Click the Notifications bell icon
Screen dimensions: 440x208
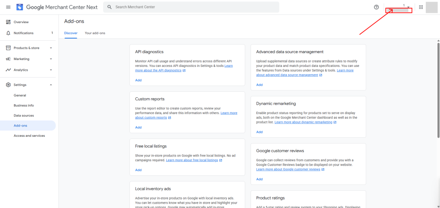[8, 33]
